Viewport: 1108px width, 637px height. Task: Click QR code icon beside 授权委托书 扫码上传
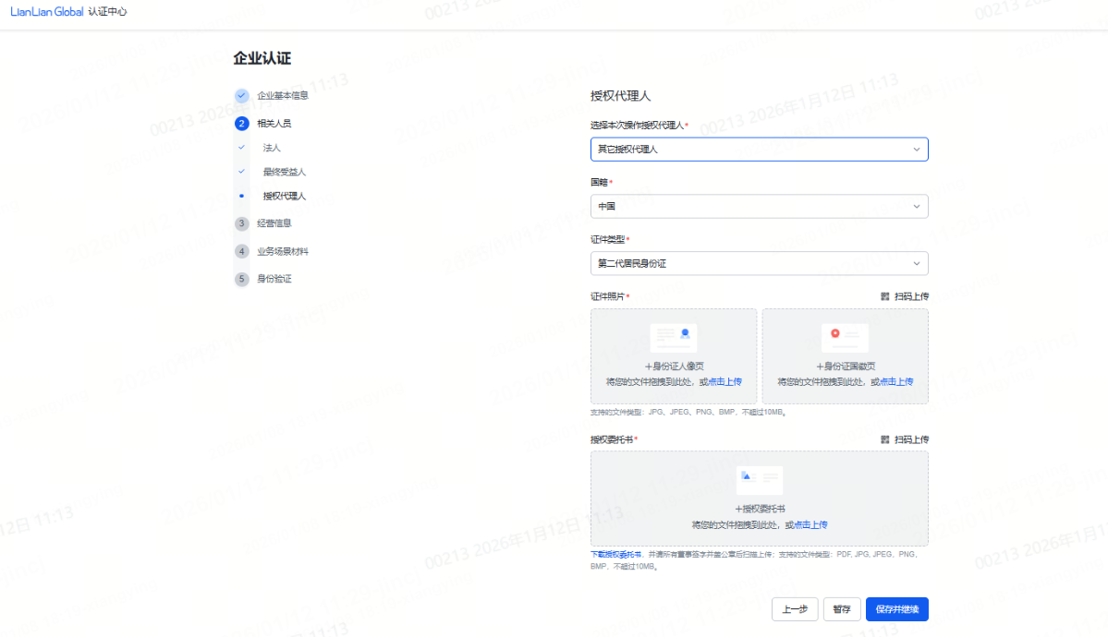pos(884,439)
